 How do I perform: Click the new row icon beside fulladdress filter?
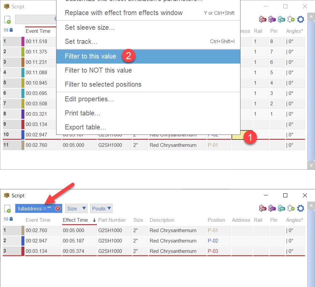click(8, 209)
